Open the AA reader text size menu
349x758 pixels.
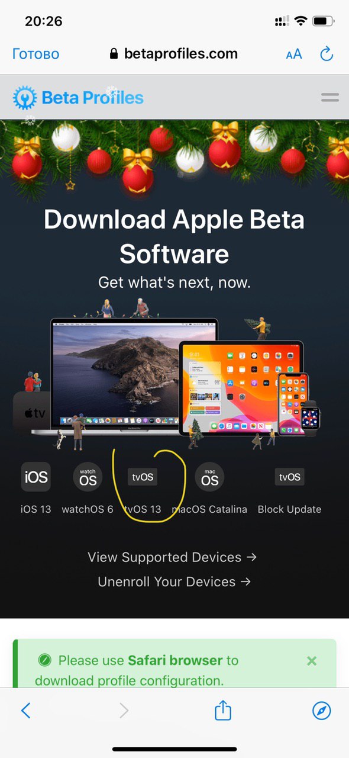(294, 54)
